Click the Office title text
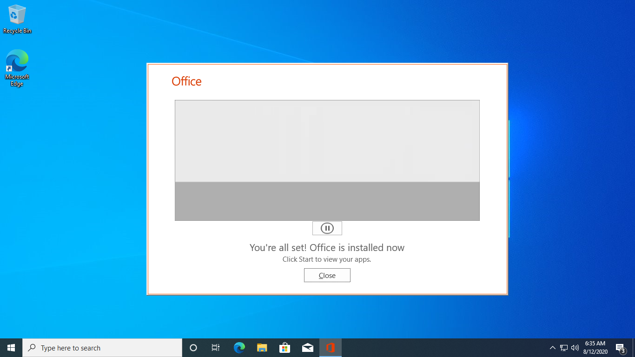This screenshot has width=635, height=357. pyautogui.click(x=186, y=81)
